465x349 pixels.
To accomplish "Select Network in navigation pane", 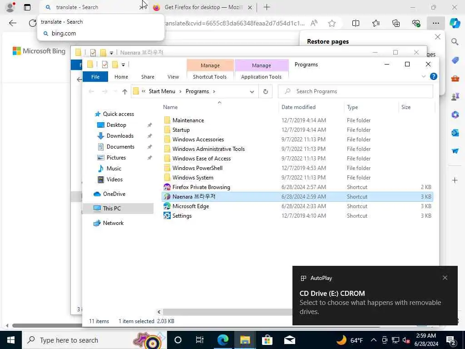I will [113, 223].
